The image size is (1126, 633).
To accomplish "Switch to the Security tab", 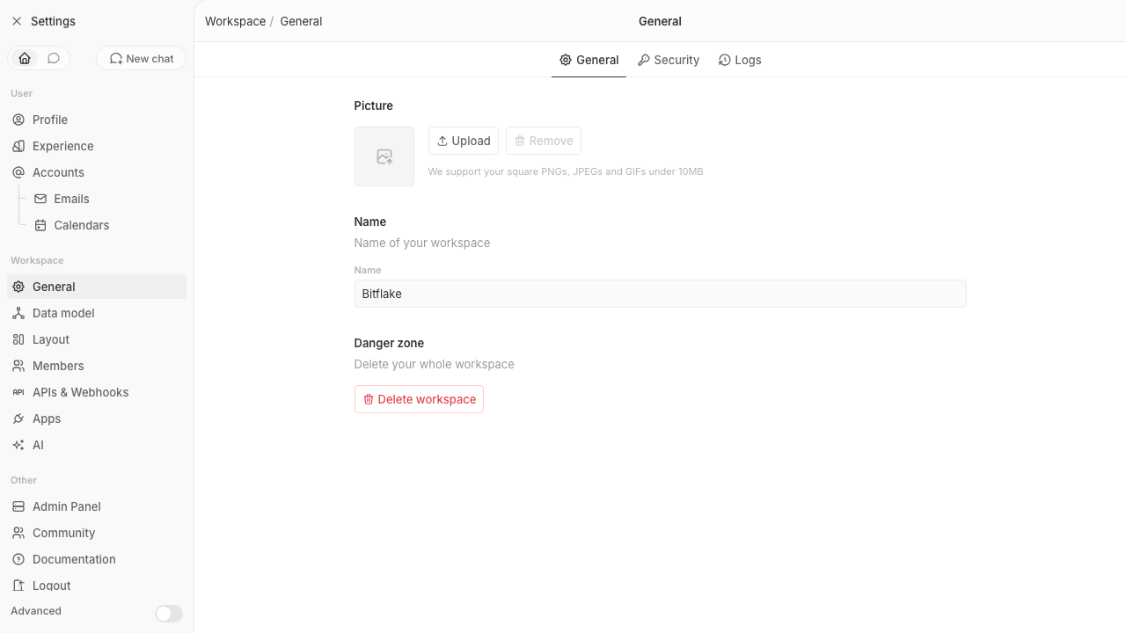I will pyautogui.click(x=669, y=60).
